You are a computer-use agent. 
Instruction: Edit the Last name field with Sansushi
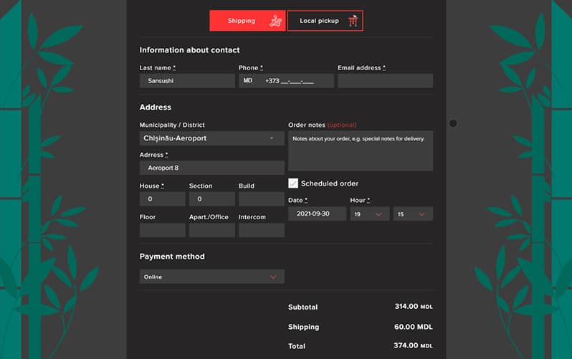(187, 81)
